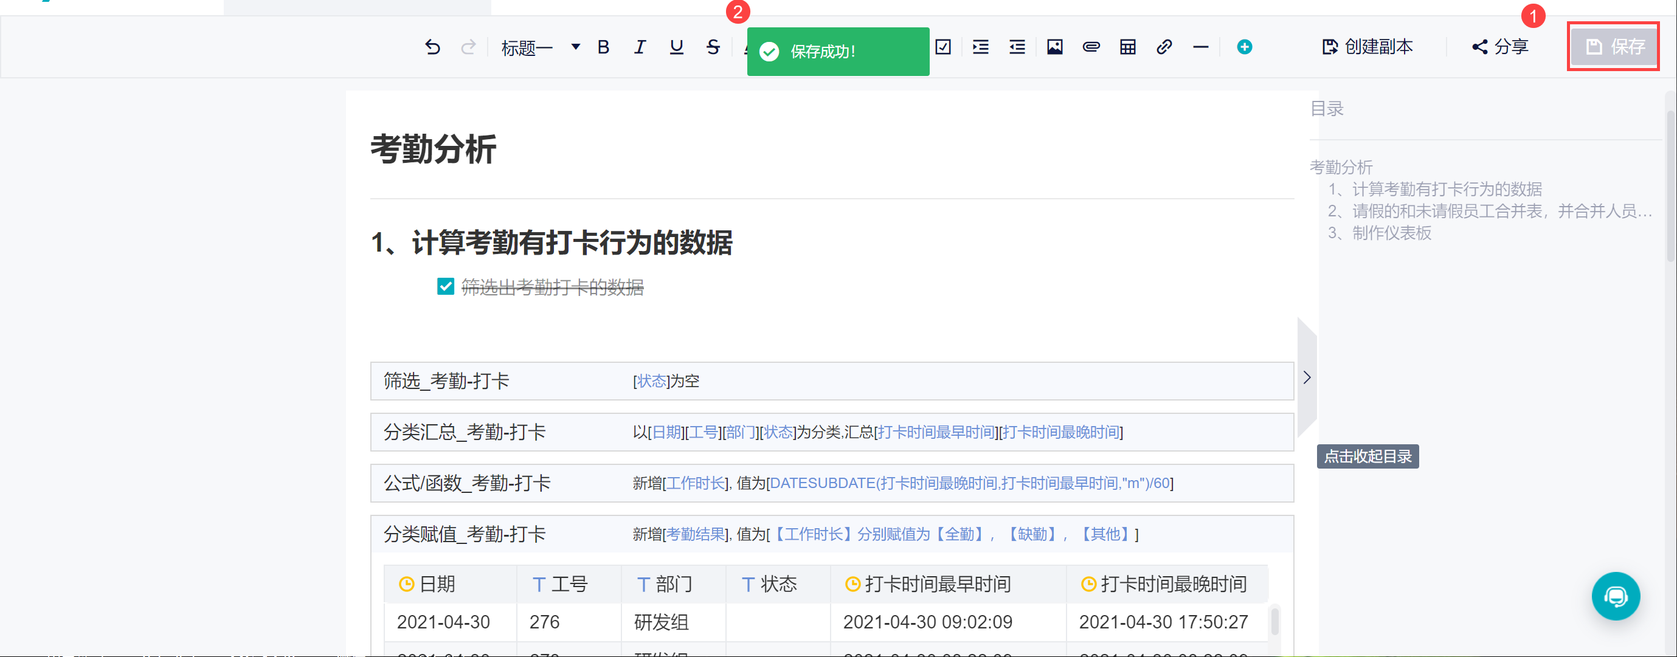Add an attachment with the paperclip icon
This screenshot has width=1677, height=657.
1091,47
